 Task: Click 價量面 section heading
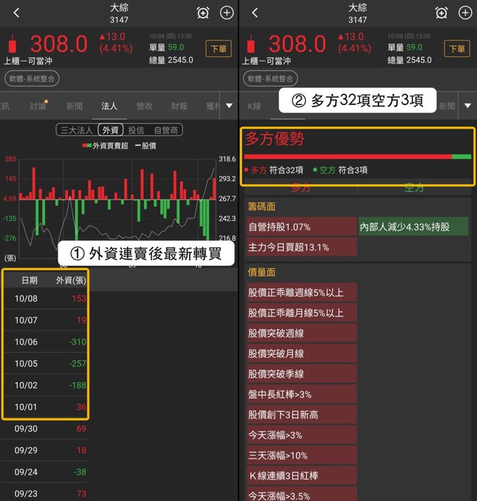pyautogui.click(x=261, y=272)
